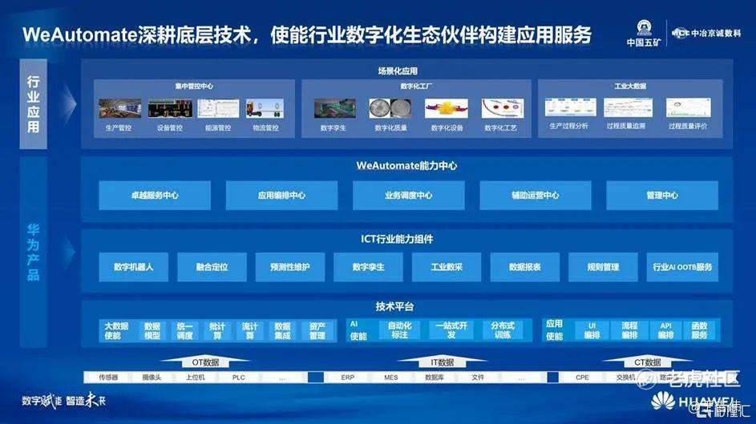Click the WeAutomate能力中心 heading
This screenshot has width=756, height=424.
coord(407,166)
